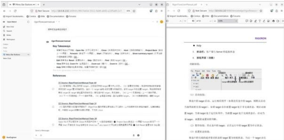The width and height of the screenshot is (284, 140).
Task: Open reference link Source RigorFlowUserManual Page 31
Action: click(77, 103)
